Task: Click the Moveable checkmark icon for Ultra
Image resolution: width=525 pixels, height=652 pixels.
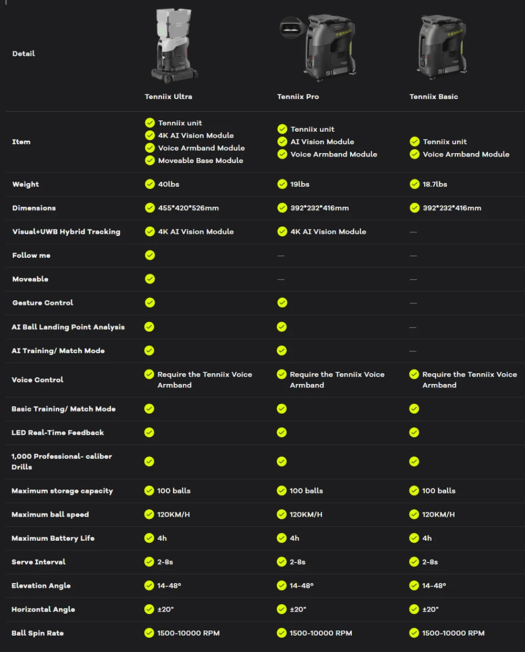Action: point(150,279)
